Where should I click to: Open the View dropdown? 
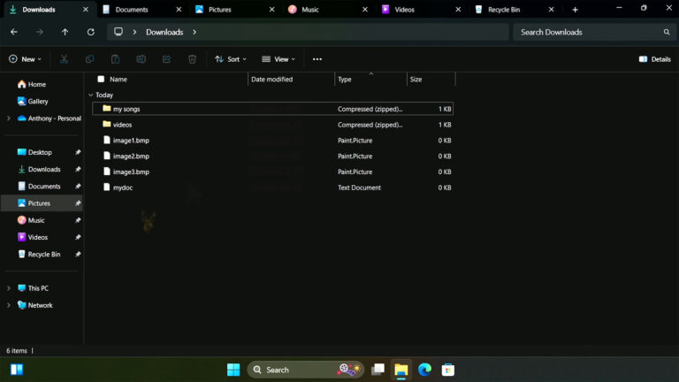pyautogui.click(x=278, y=59)
